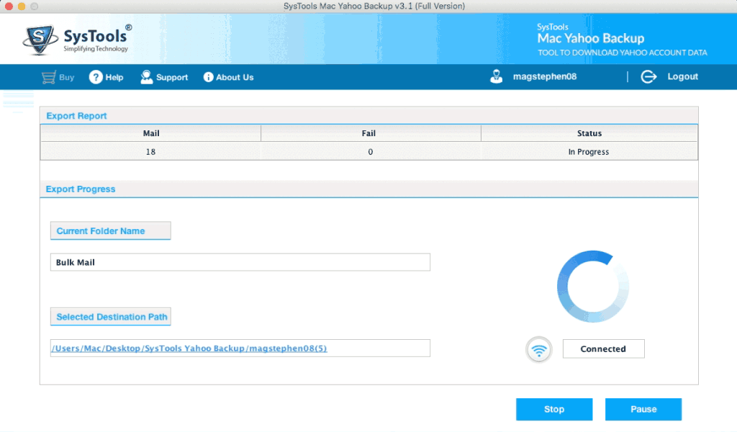This screenshot has width=737, height=432.
Task: Stop the export with the Stop button
Action: (x=554, y=410)
